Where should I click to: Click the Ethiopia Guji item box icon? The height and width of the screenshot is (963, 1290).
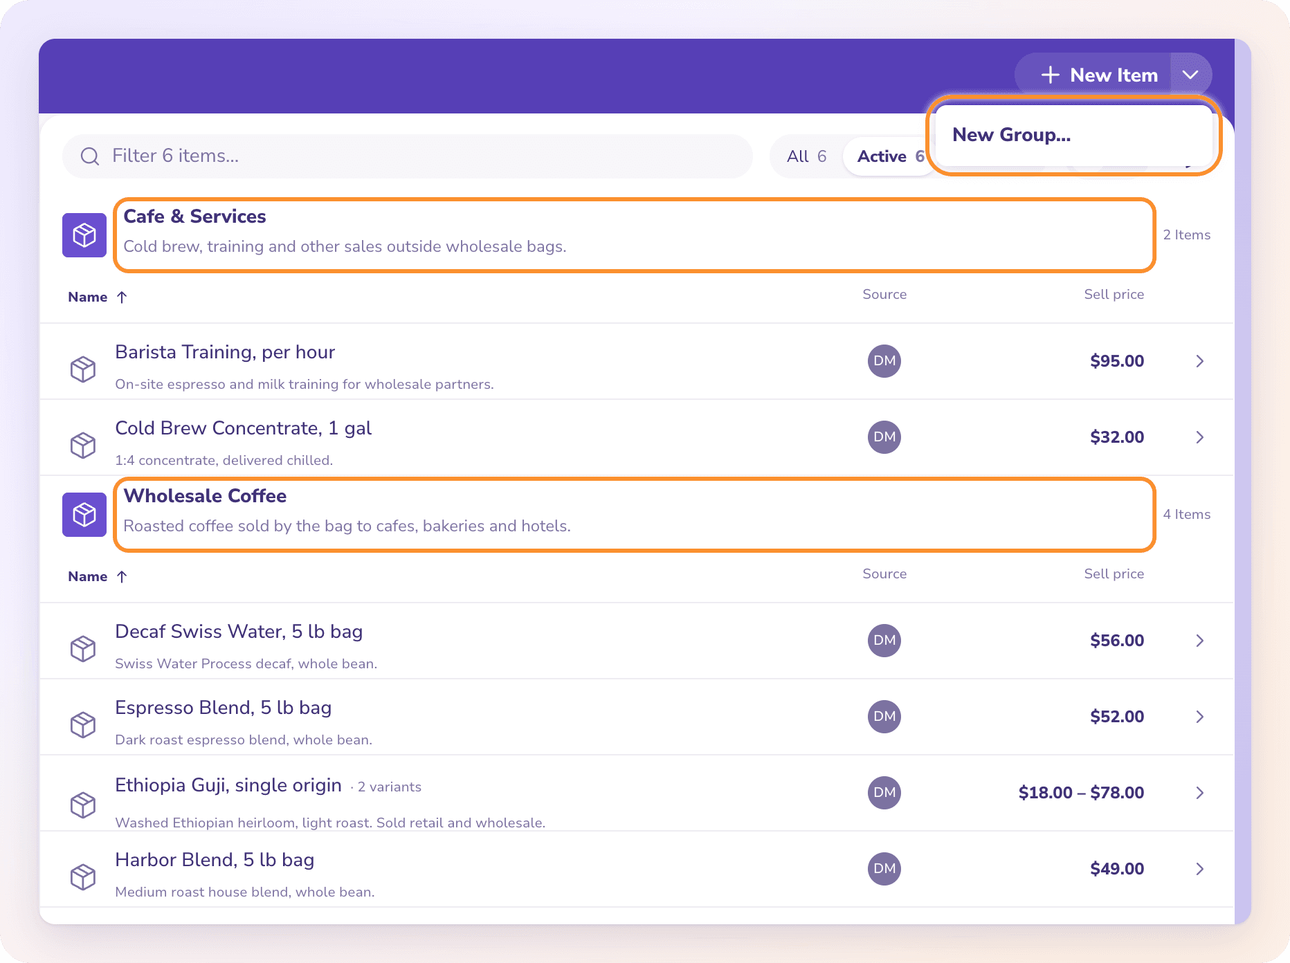[83, 805]
